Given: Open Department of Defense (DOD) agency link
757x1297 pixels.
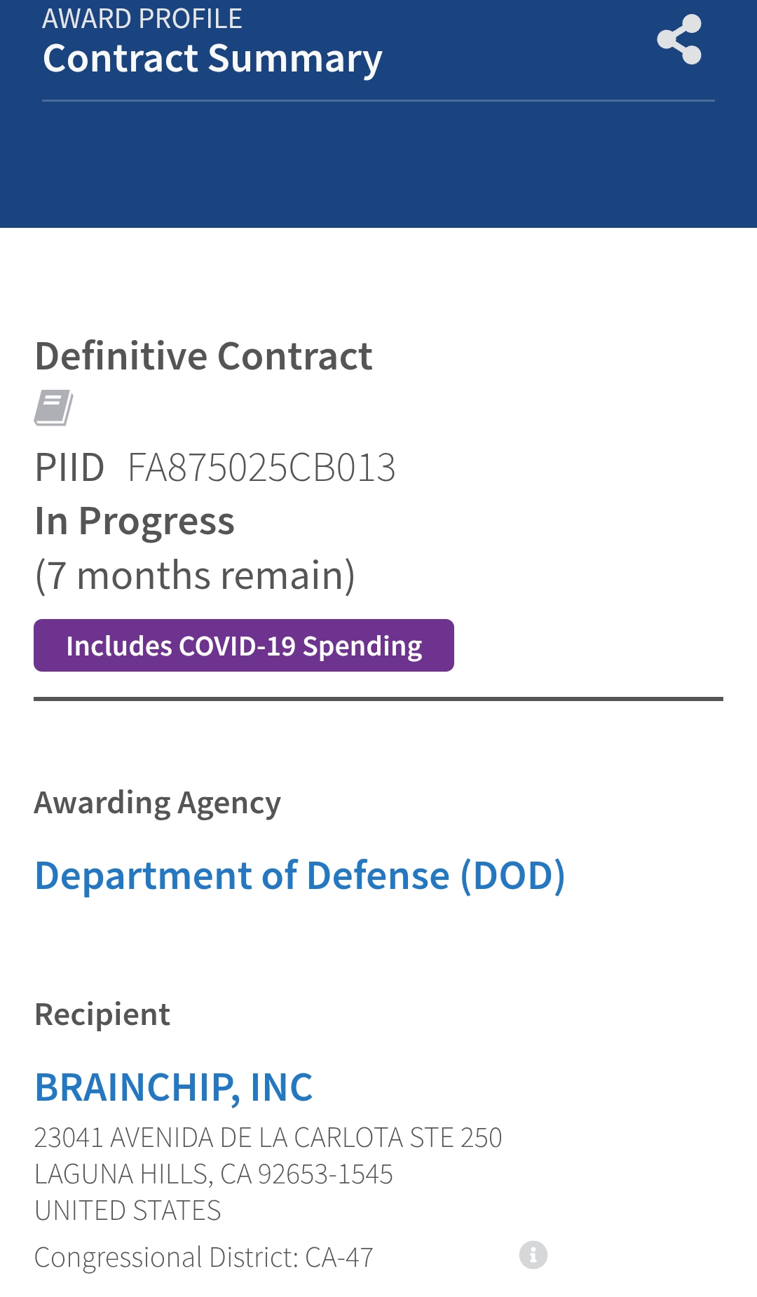Looking at the screenshot, I should [x=300, y=876].
